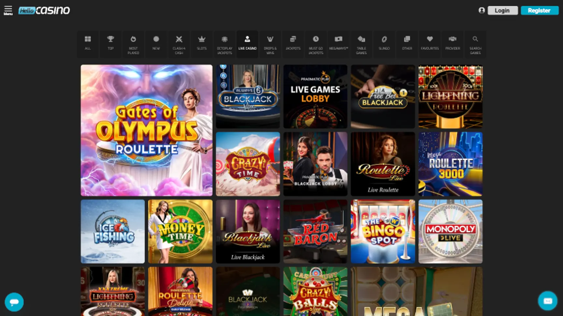
Task: Open Search Games magnifier
Action: point(475,44)
